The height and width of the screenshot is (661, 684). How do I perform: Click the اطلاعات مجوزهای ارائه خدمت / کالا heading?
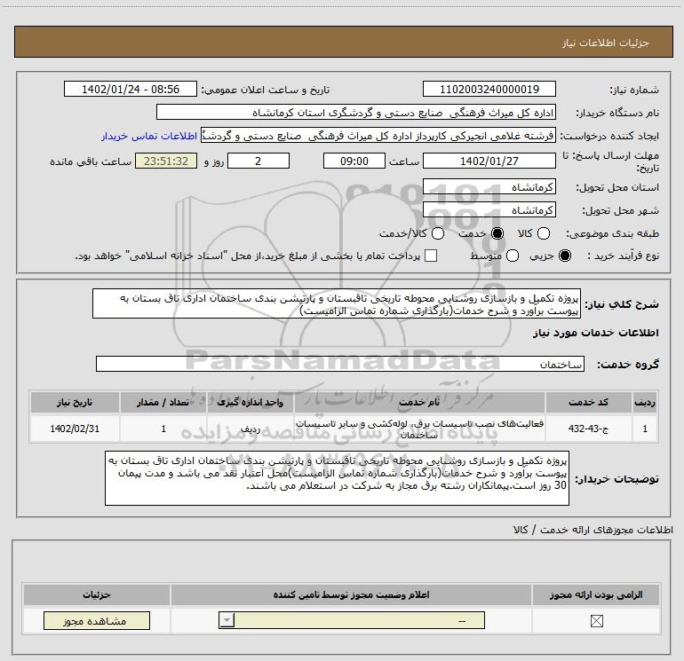(x=593, y=530)
